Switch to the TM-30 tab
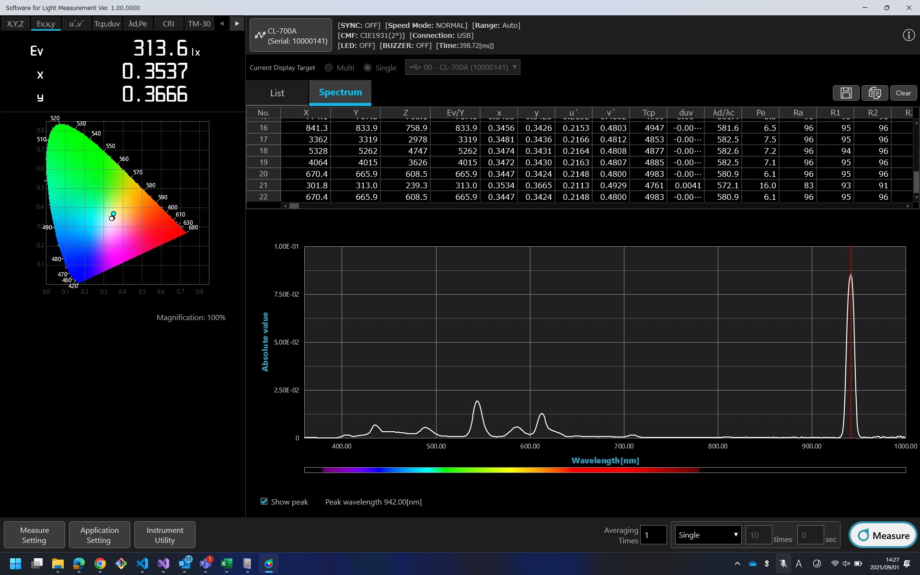The height and width of the screenshot is (575, 920). 199,23
